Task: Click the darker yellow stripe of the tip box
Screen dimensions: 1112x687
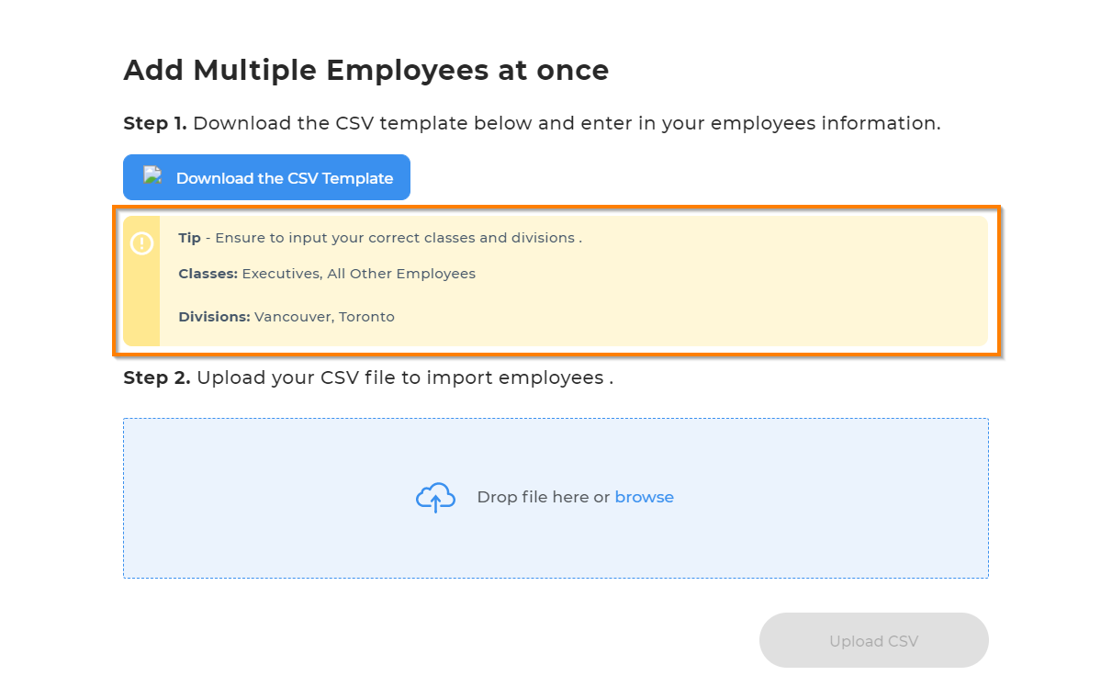Action: coord(141,281)
